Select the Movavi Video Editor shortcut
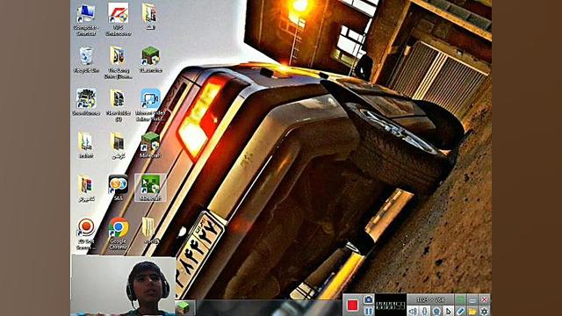The height and width of the screenshot is (316, 562). (x=150, y=104)
